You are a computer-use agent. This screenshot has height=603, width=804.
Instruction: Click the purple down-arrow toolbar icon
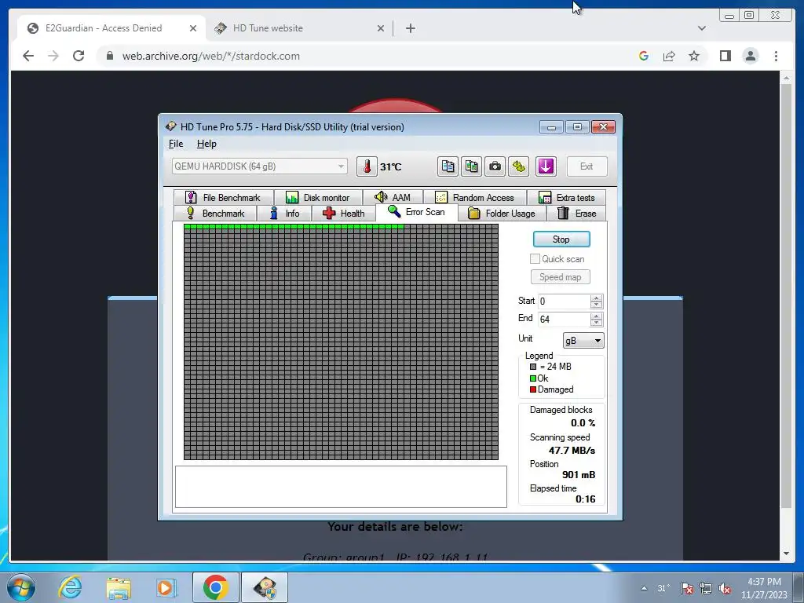coord(546,166)
